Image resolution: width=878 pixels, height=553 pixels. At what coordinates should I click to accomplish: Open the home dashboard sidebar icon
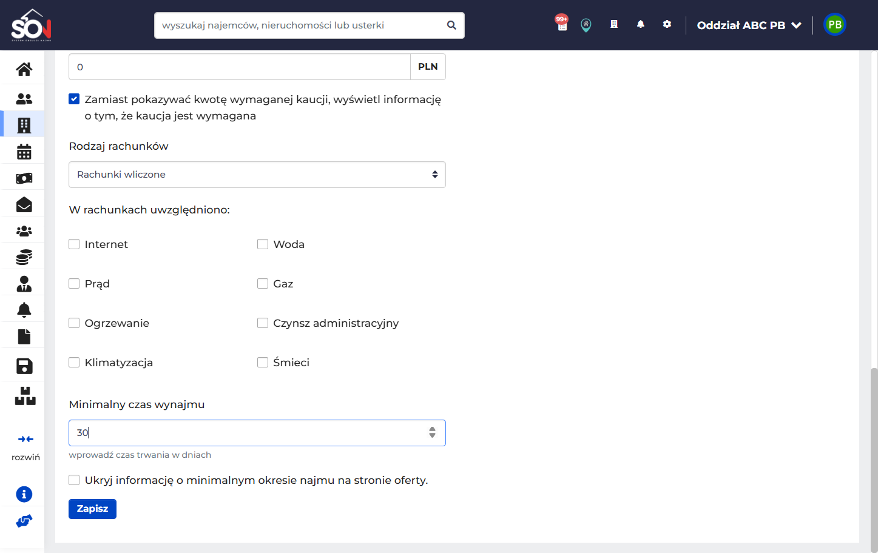(24, 69)
